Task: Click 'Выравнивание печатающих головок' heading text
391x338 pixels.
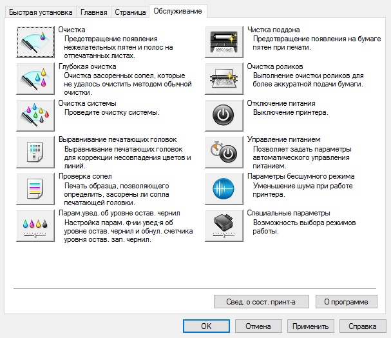Action: coord(117,139)
